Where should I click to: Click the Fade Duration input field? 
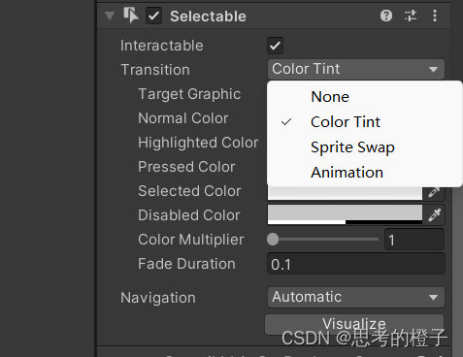[356, 264]
